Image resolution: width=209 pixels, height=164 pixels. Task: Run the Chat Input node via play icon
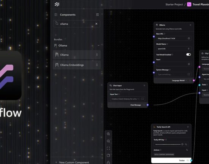(145, 85)
